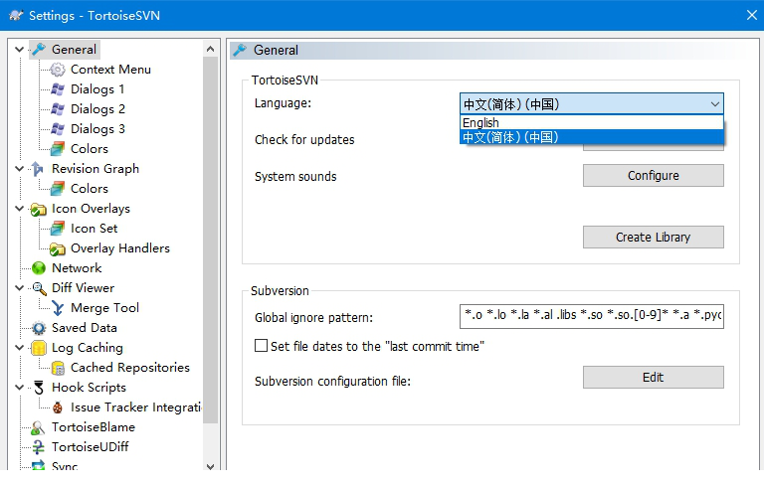This screenshot has height=488, width=764.
Task: Click the icon beside Colors under Dialogs 3
Action: [x=58, y=148]
